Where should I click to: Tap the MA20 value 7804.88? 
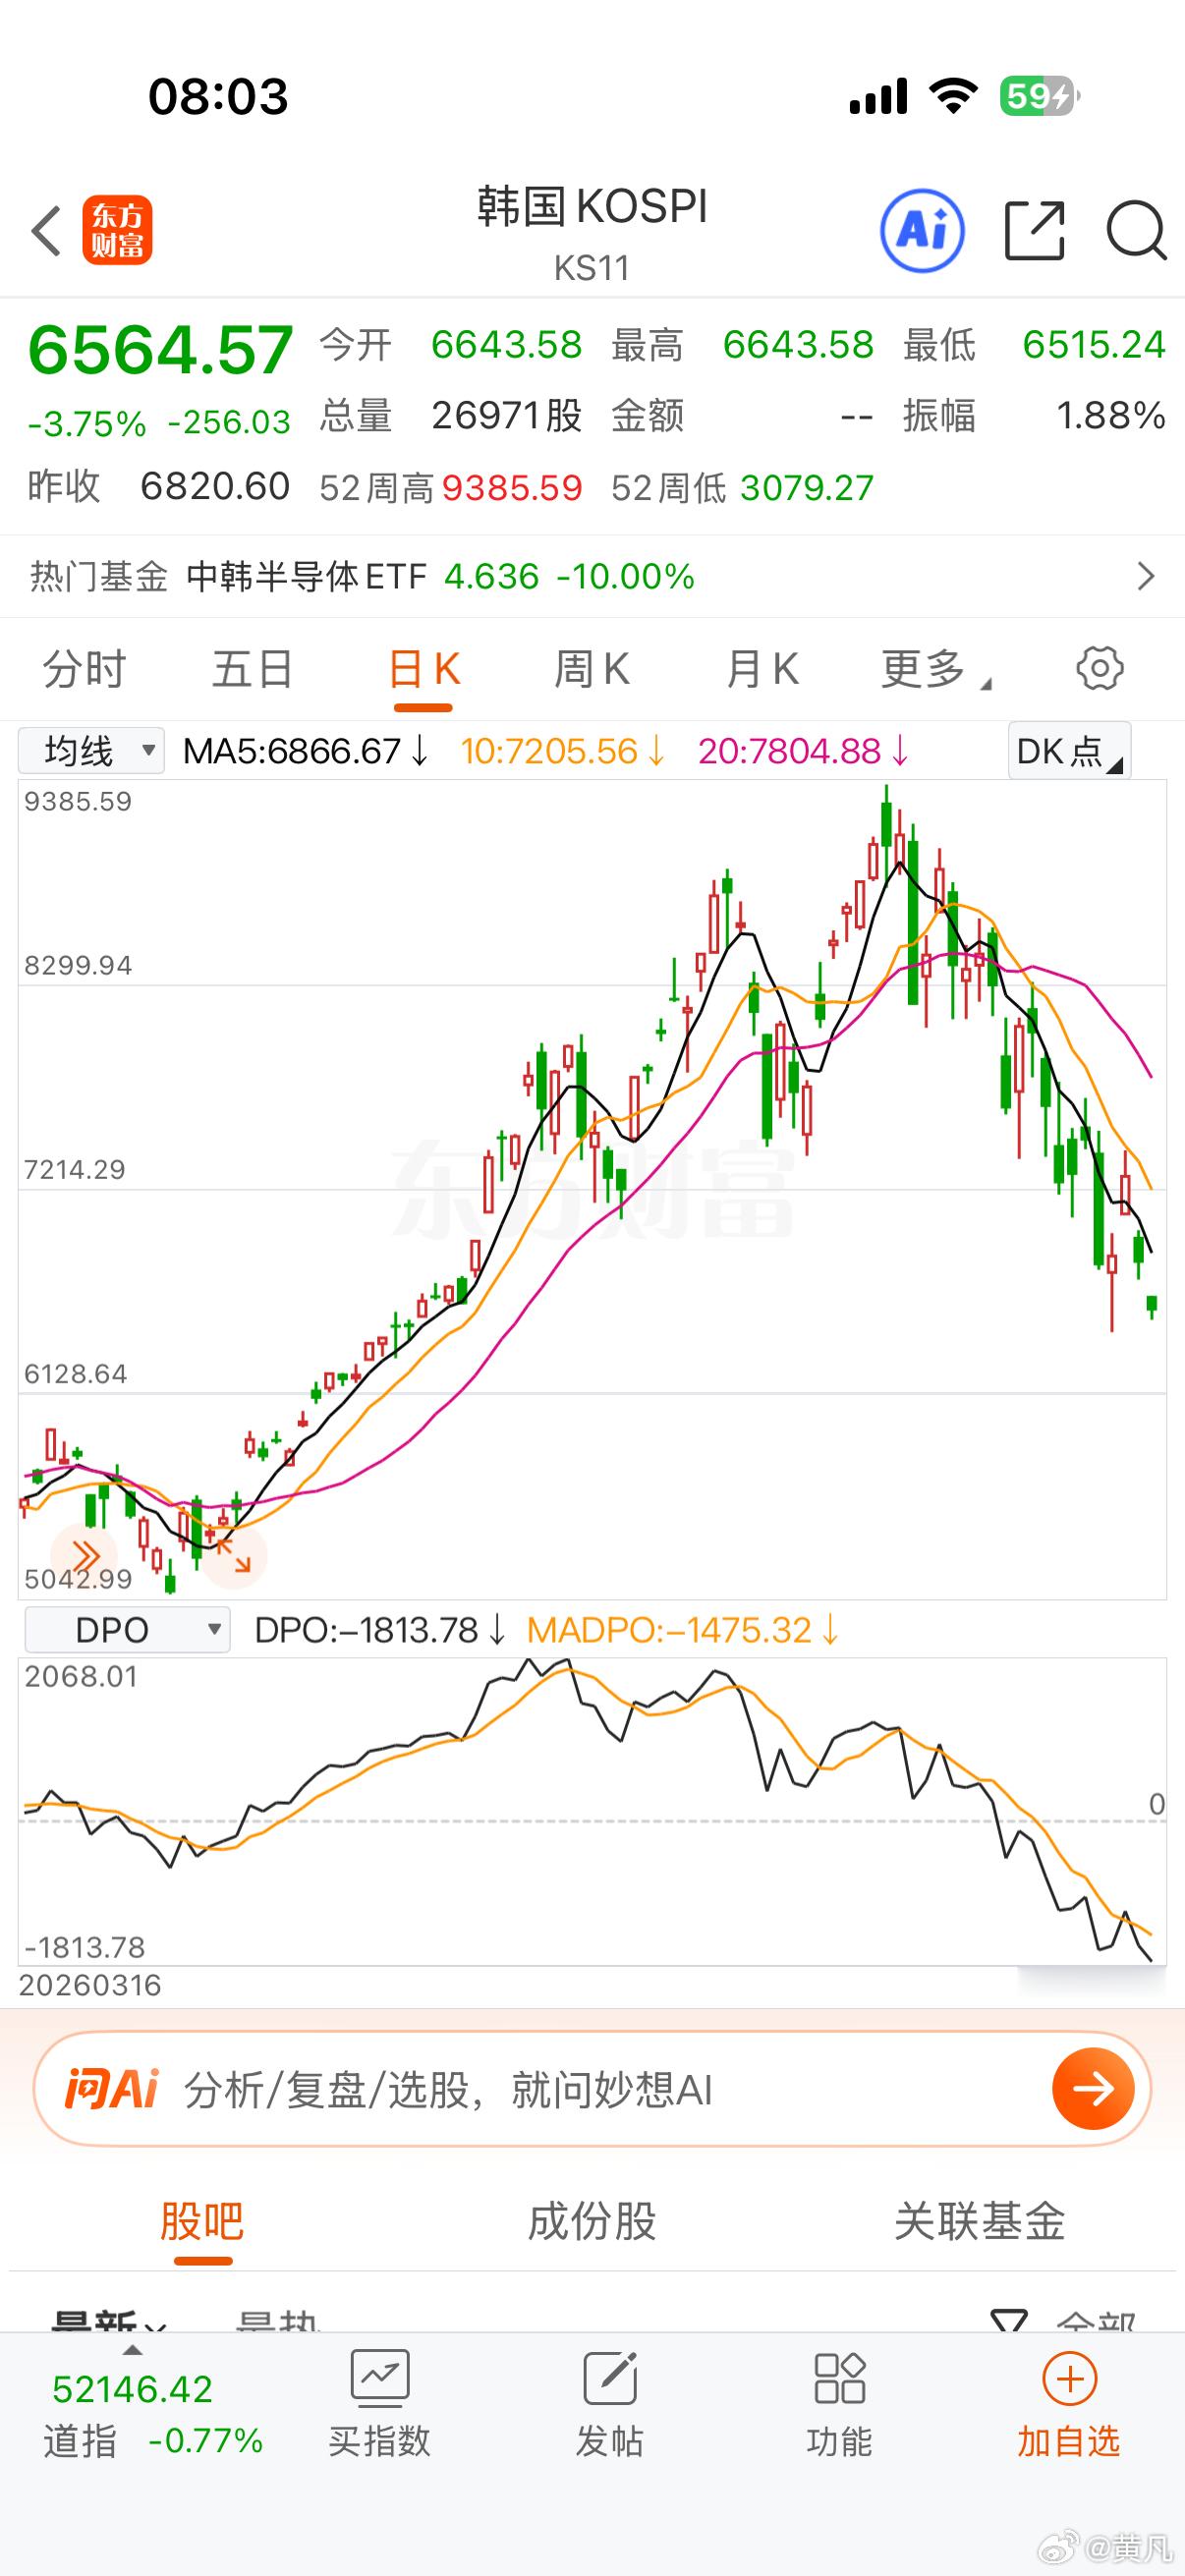point(804,751)
